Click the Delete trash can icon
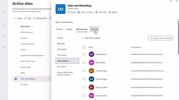179x100 pixels. (x=110, y=12)
